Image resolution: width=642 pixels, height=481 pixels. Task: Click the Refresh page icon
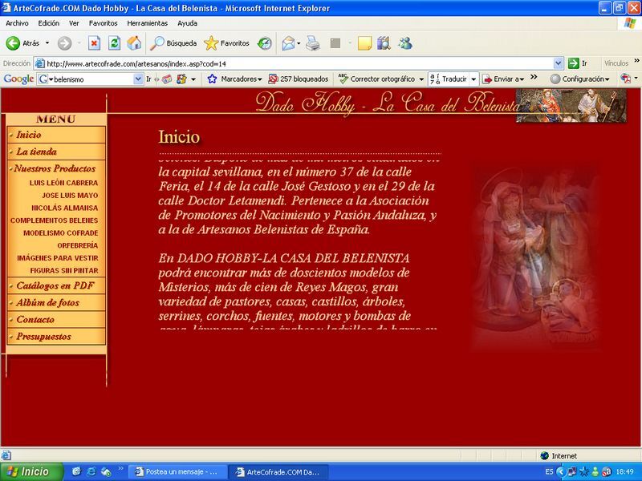[114, 43]
